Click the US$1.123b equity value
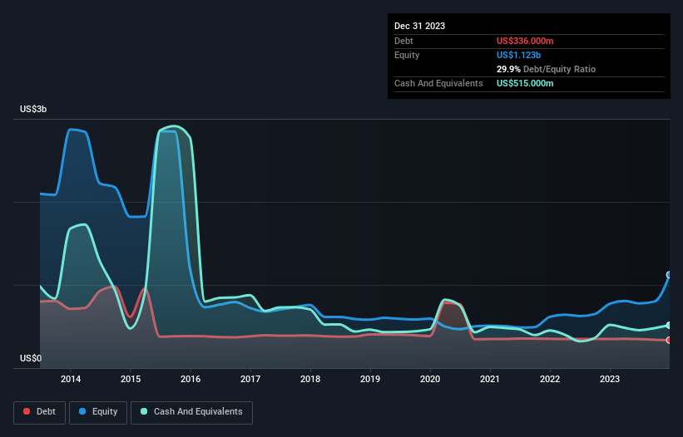 (x=518, y=55)
